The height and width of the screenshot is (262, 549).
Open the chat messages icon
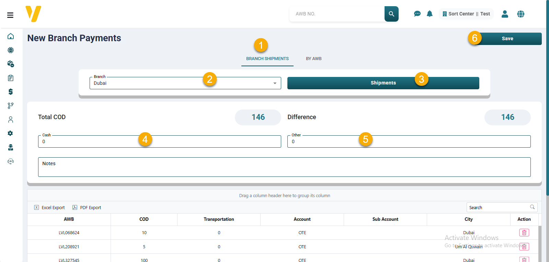tap(417, 14)
